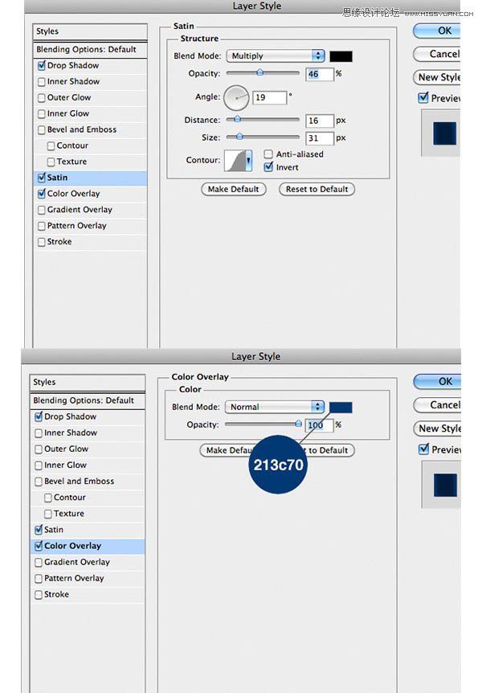Enable Inner Glow in the Satin dialog

pyautogui.click(x=42, y=113)
